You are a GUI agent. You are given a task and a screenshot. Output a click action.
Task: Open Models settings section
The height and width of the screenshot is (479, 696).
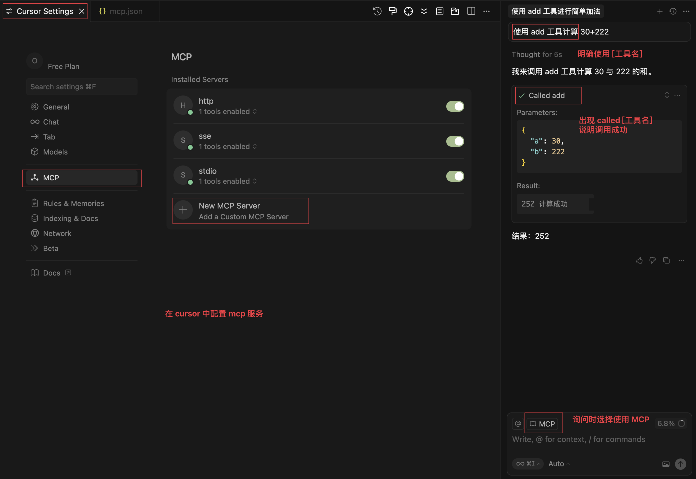click(x=82, y=152)
